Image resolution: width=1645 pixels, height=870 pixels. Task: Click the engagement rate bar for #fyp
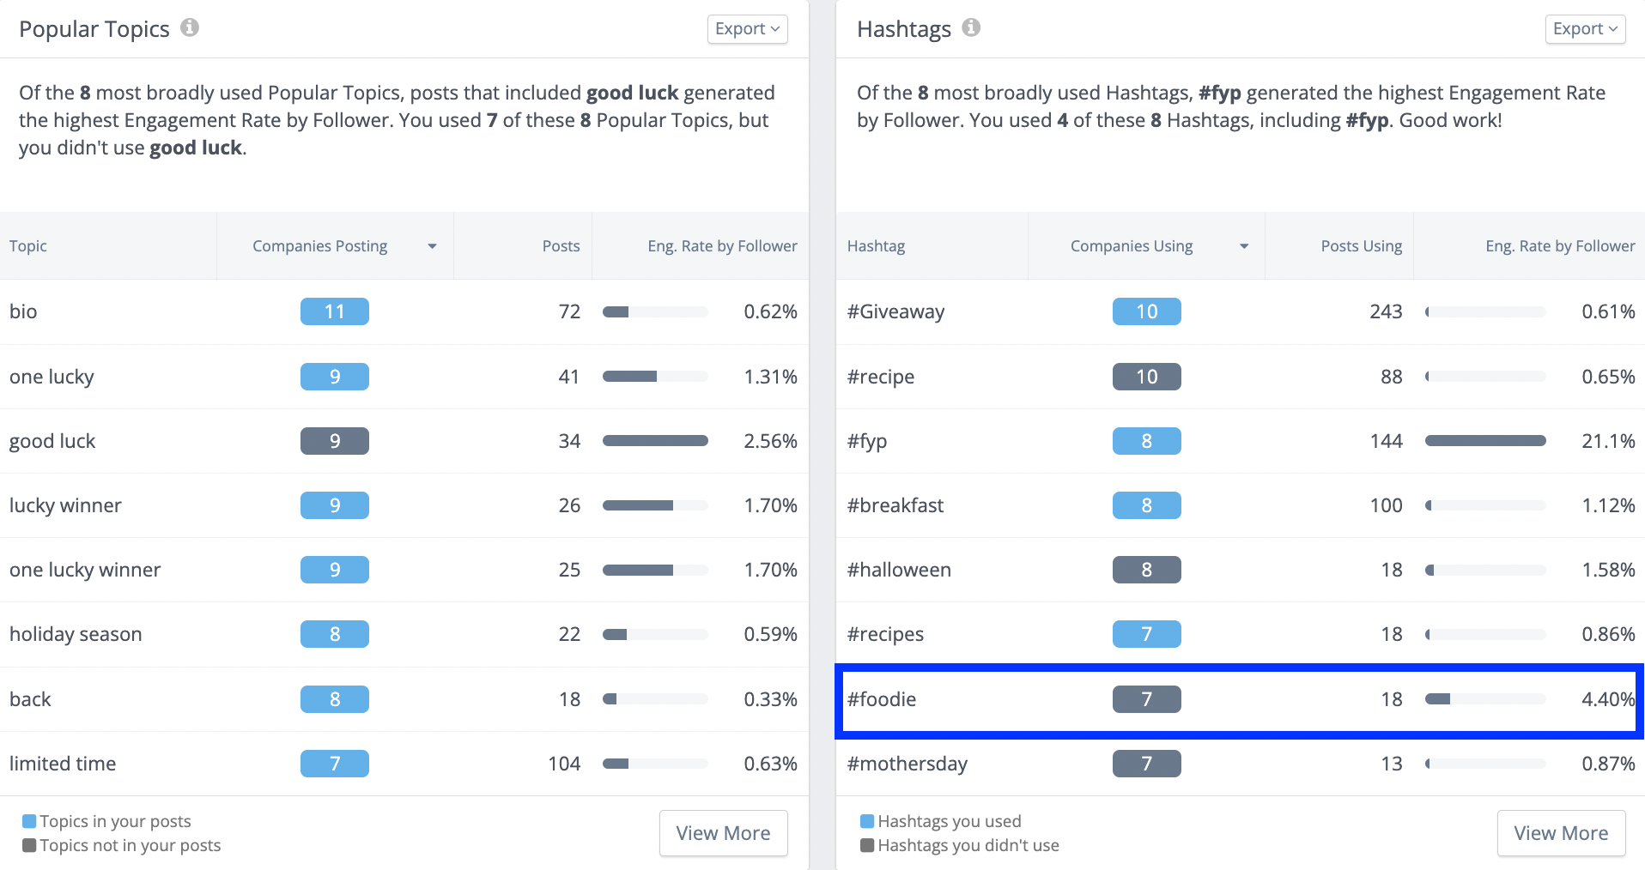(x=1485, y=440)
